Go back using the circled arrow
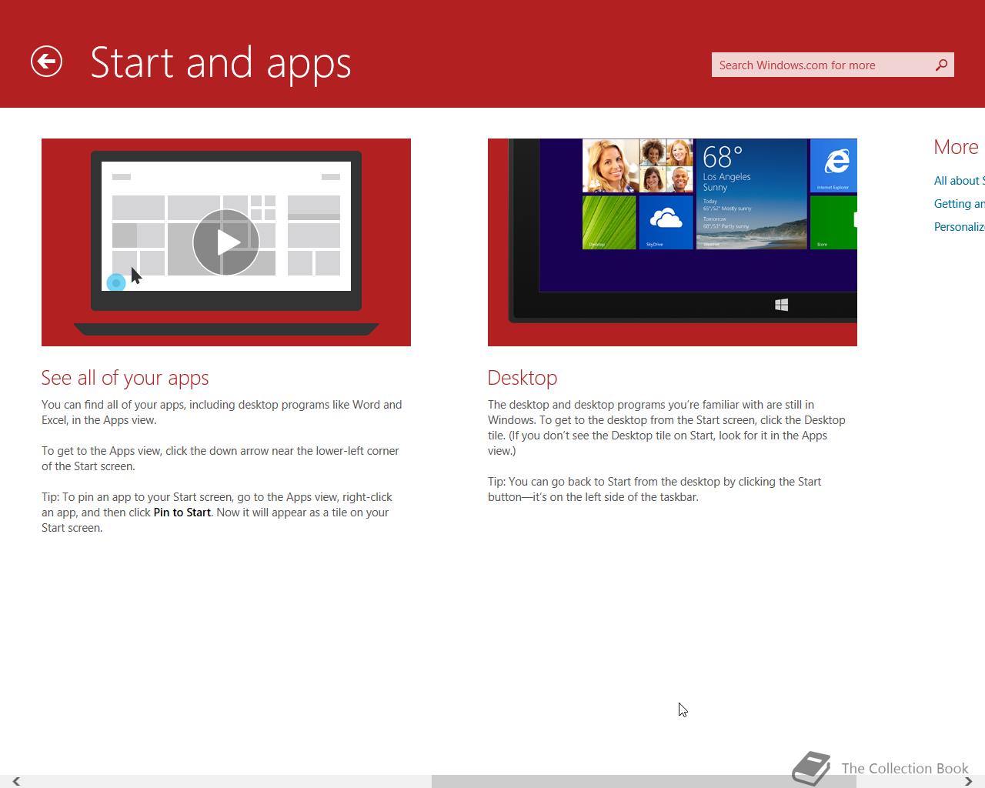985x788 pixels. coord(46,62)
